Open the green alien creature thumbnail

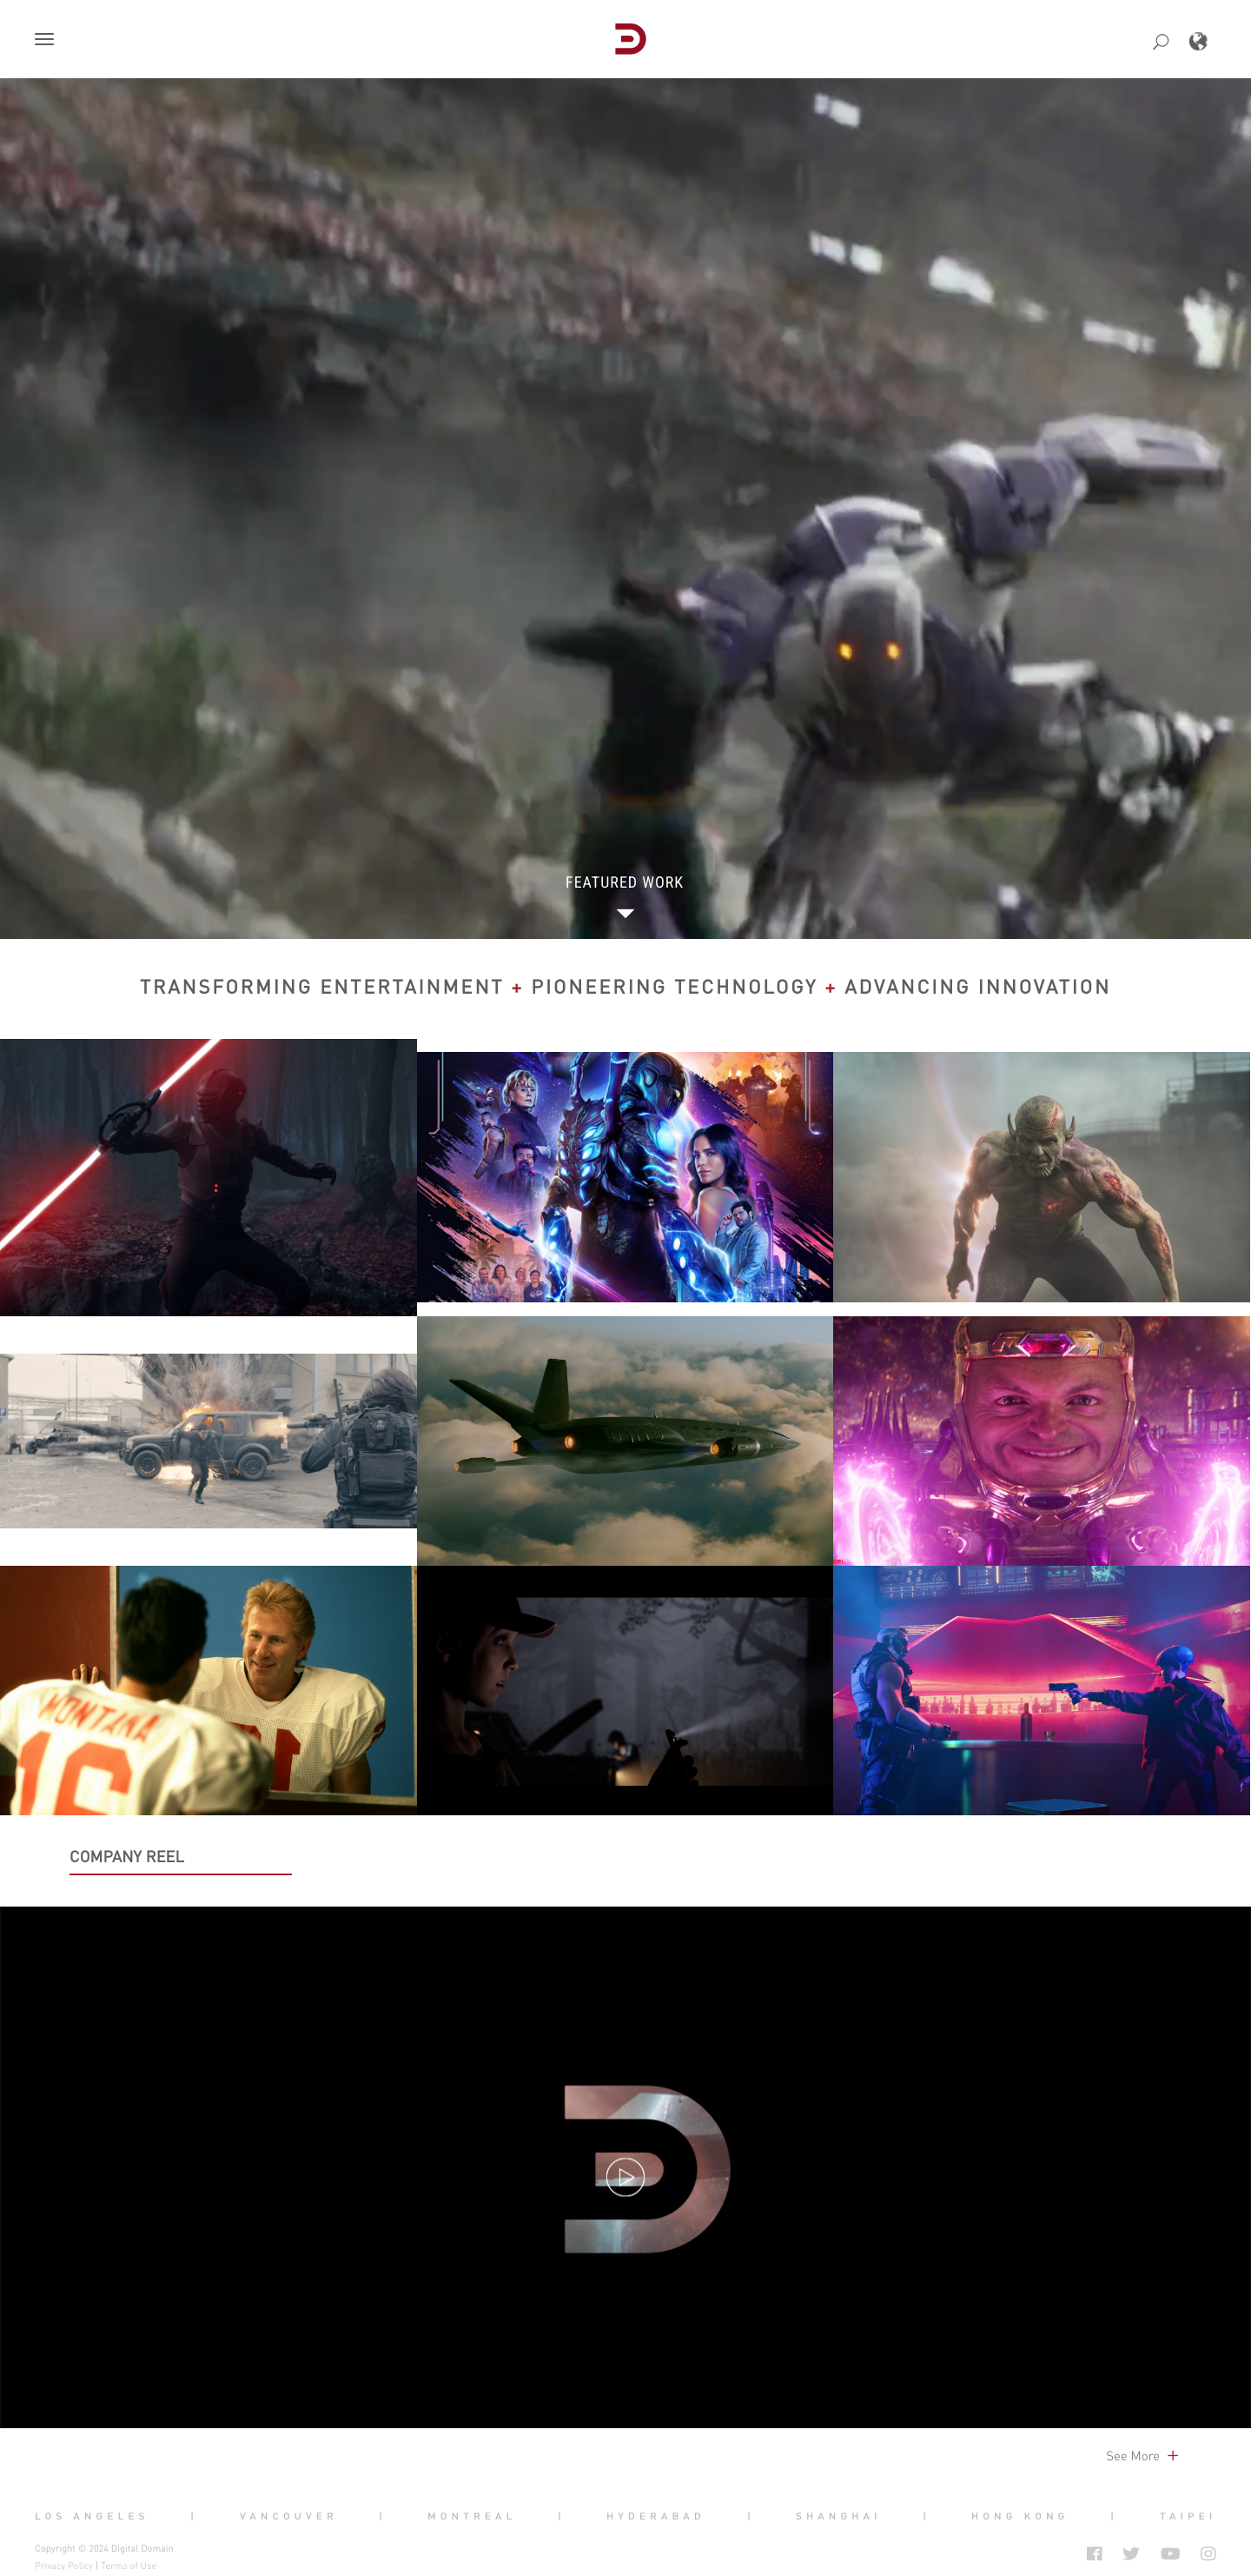click(x=1041, y=1177)
